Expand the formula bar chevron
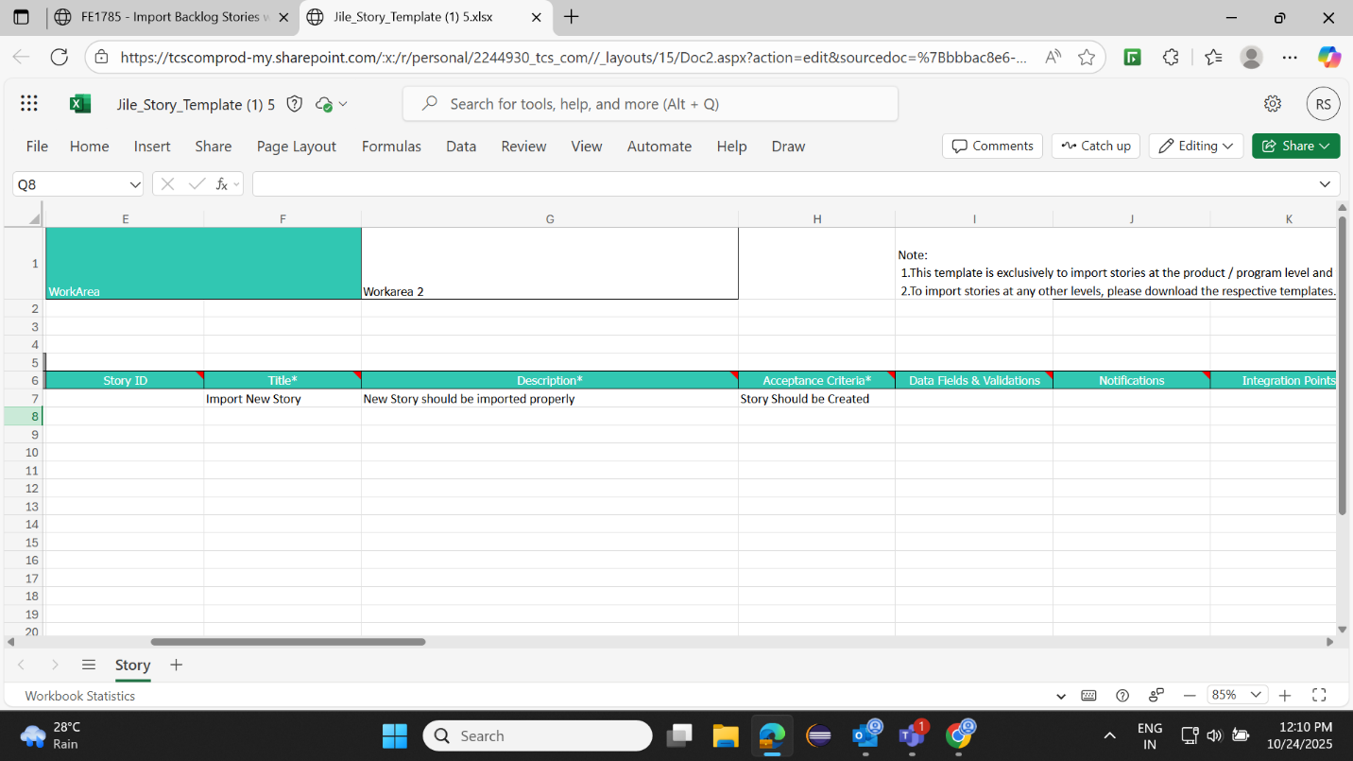This screenshot has height=761, width=1353. (1325, 184)
